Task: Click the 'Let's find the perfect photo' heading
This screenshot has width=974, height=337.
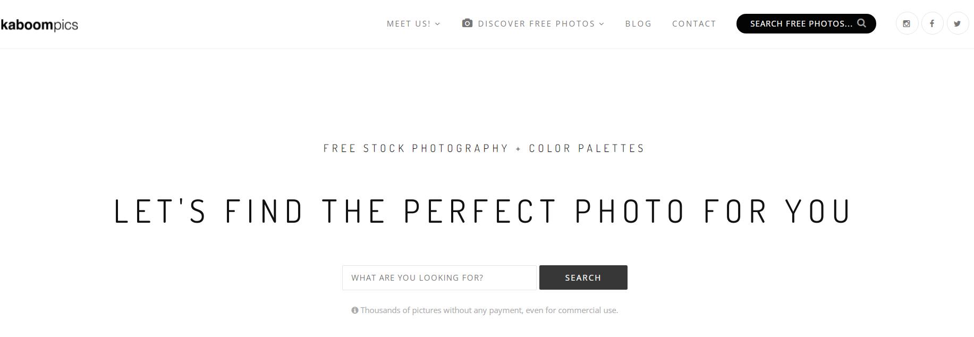Action: tap(483, 211)
